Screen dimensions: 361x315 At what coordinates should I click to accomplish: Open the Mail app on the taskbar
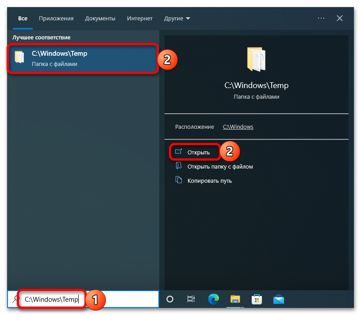278,300
